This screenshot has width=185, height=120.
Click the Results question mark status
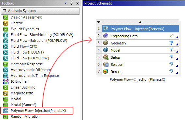click(171, 71)
